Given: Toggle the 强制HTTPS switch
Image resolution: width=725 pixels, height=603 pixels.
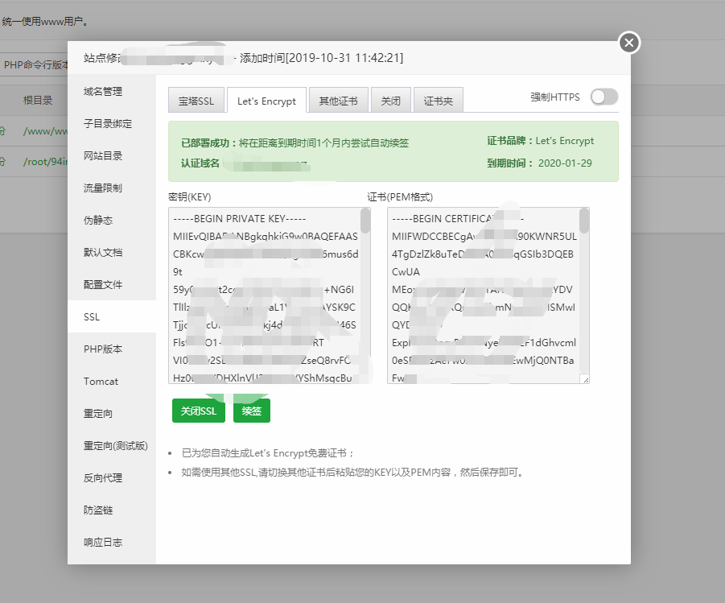Looking at the screenshot, I should [603, 97].
